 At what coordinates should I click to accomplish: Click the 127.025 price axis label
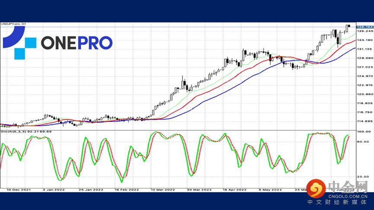click(365, 67)
